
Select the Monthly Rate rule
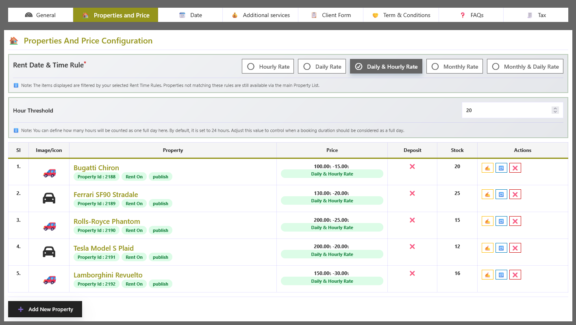(x=454, y=67)
